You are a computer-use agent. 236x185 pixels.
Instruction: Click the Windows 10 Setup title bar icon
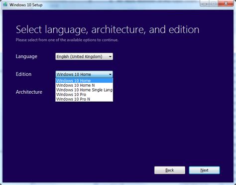[x=5, y=4]
